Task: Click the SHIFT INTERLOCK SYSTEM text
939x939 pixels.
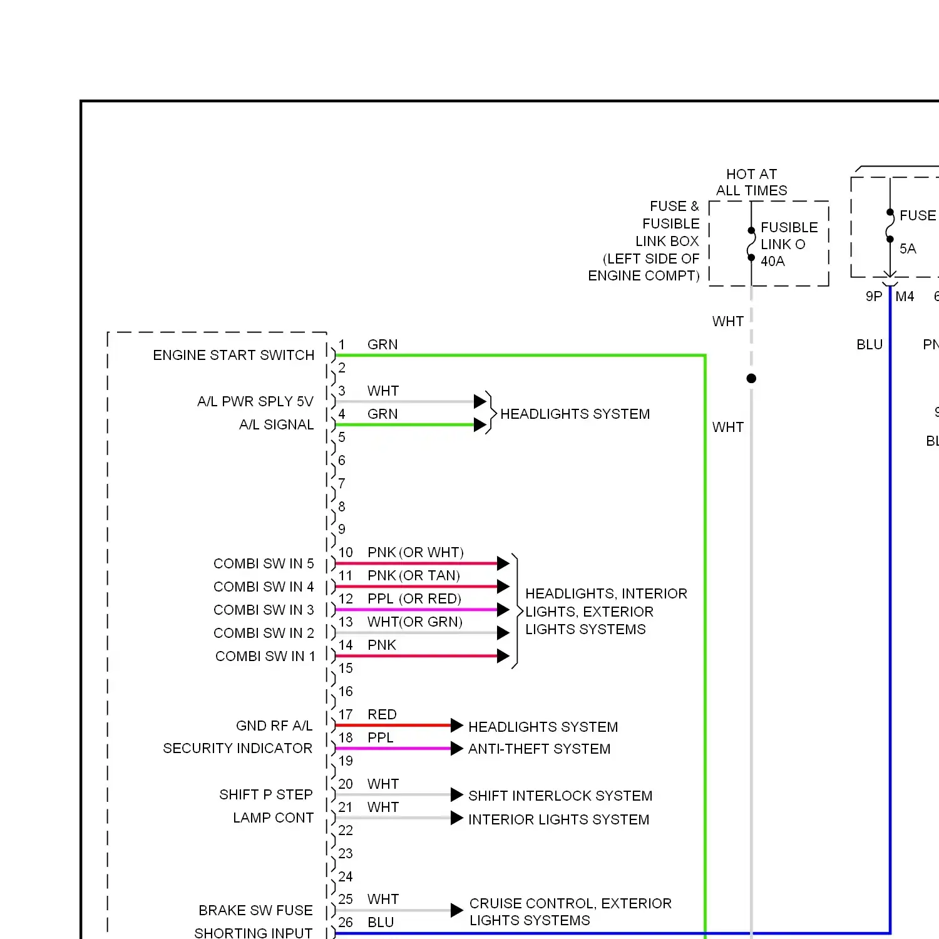Action: (x=560, y=796)
